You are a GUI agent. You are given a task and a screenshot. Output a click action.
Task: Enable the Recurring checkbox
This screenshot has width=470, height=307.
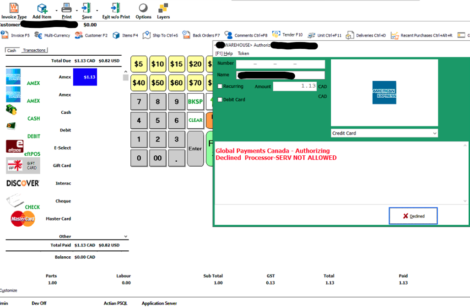pos(220,86)
